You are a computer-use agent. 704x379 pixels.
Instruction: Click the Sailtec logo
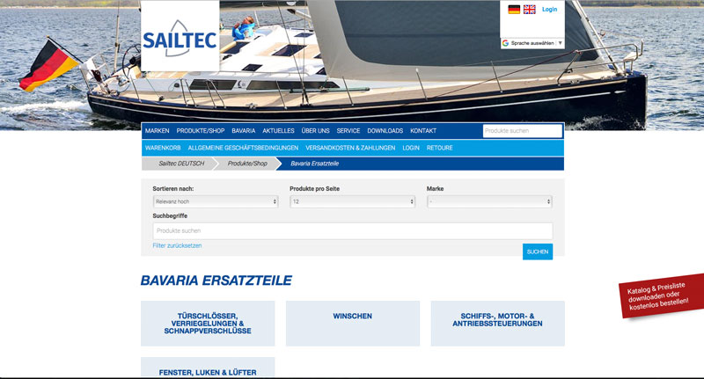[x=180, y=36]
